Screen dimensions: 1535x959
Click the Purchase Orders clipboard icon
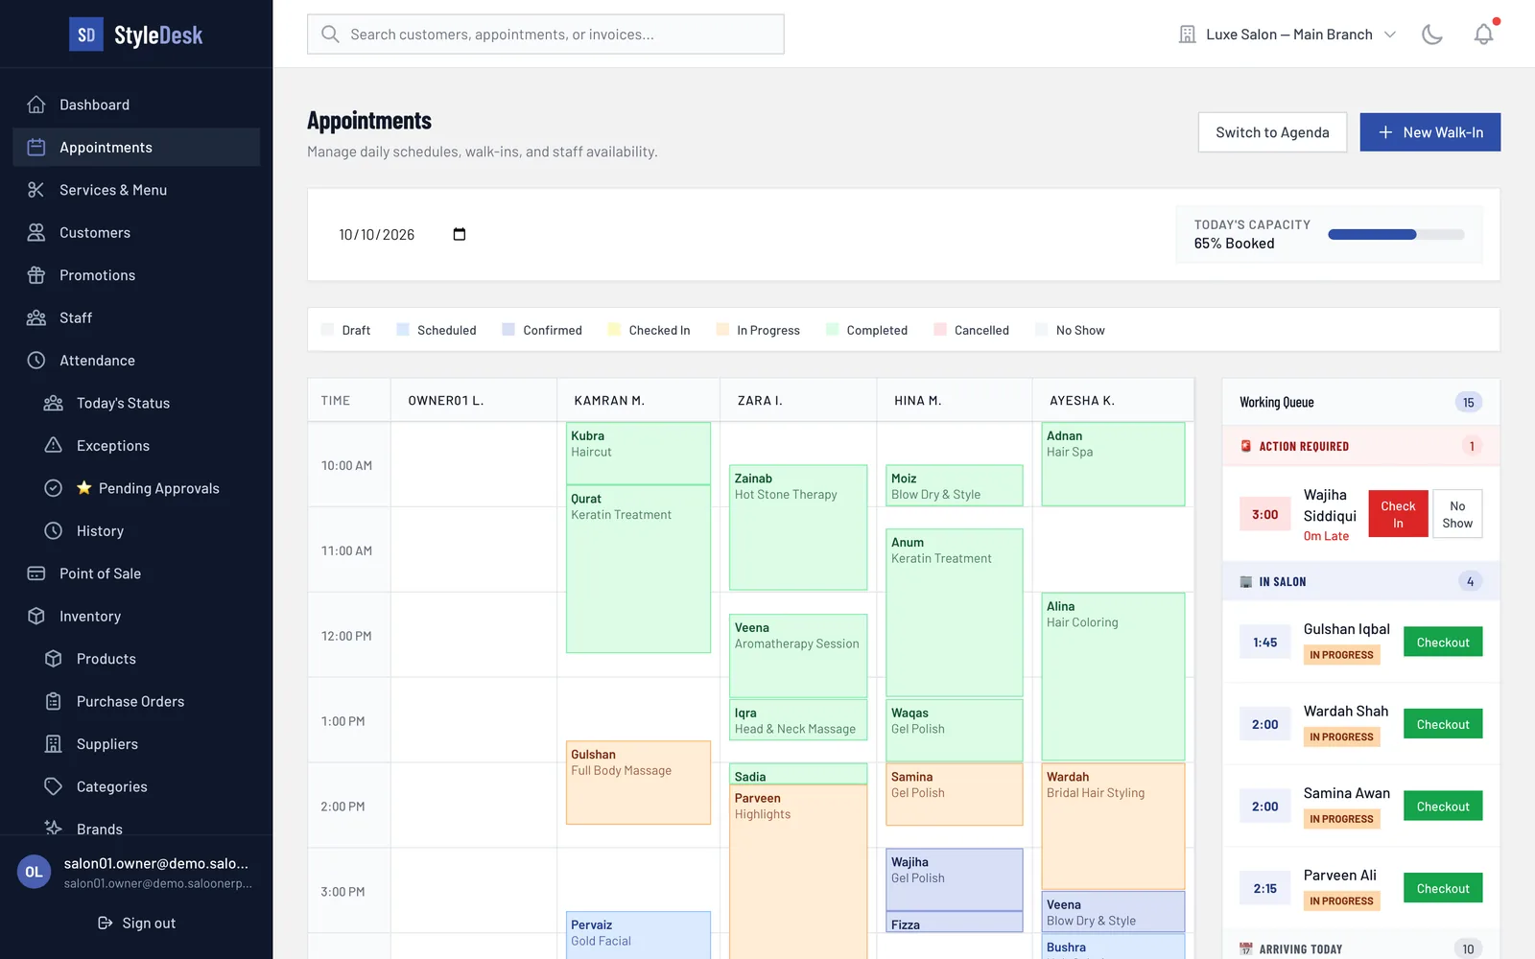(x=54, y=701)
